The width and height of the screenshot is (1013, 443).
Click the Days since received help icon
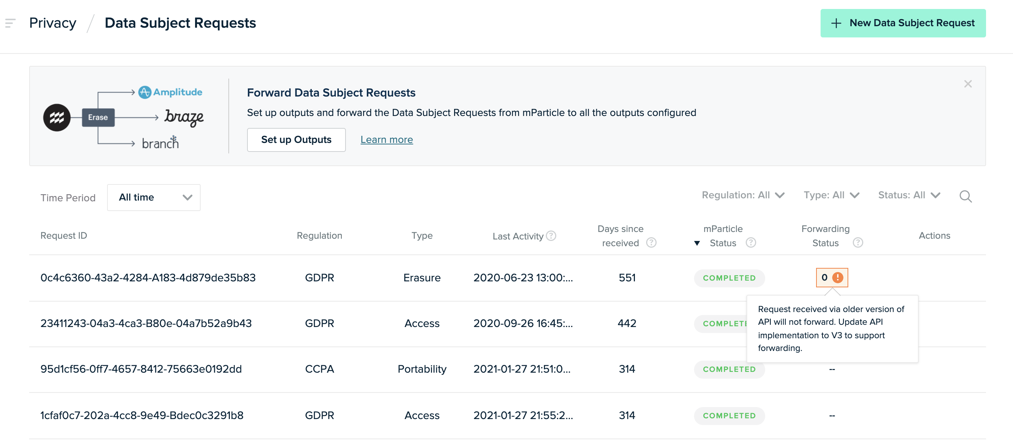[x=651, y=242]
